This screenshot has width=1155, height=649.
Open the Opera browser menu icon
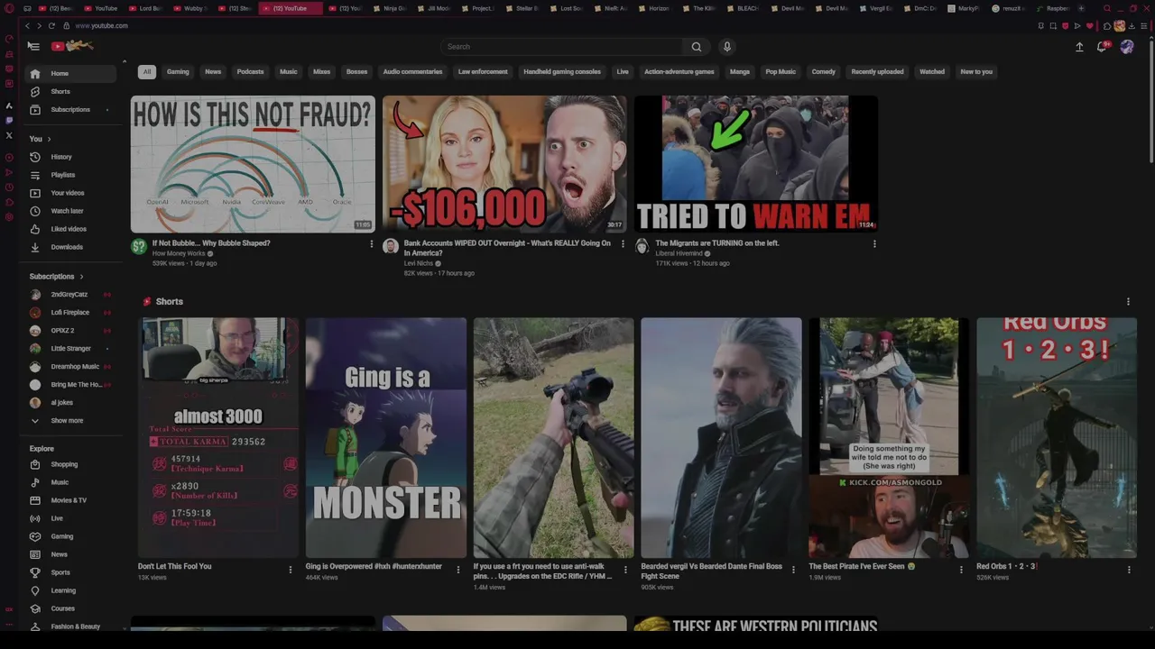point(9,8)
